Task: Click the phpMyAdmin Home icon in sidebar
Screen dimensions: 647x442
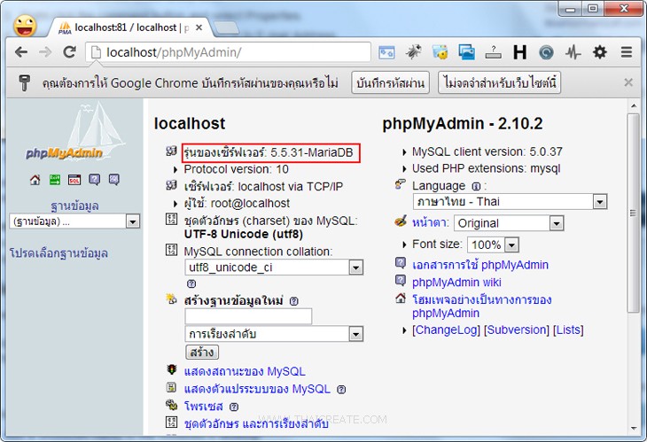Action: tap(35, 180)
